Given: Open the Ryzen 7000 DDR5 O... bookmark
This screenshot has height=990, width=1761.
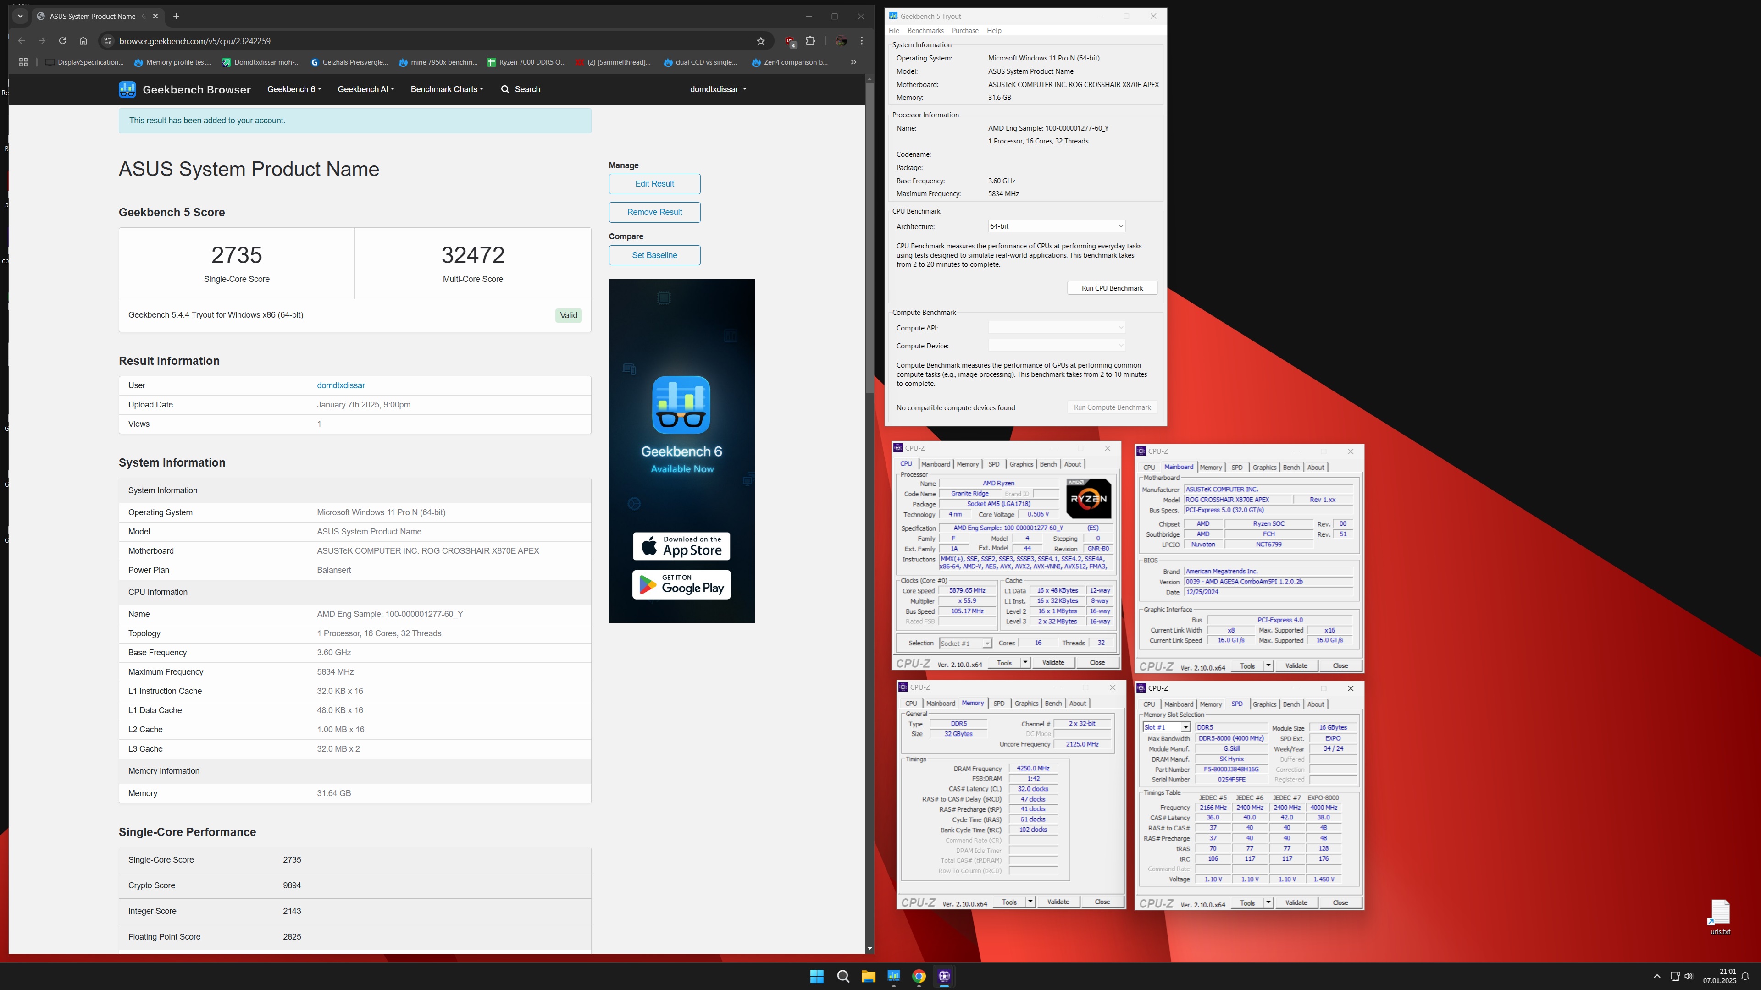Looking at the screenshot, I should (526, 62).
